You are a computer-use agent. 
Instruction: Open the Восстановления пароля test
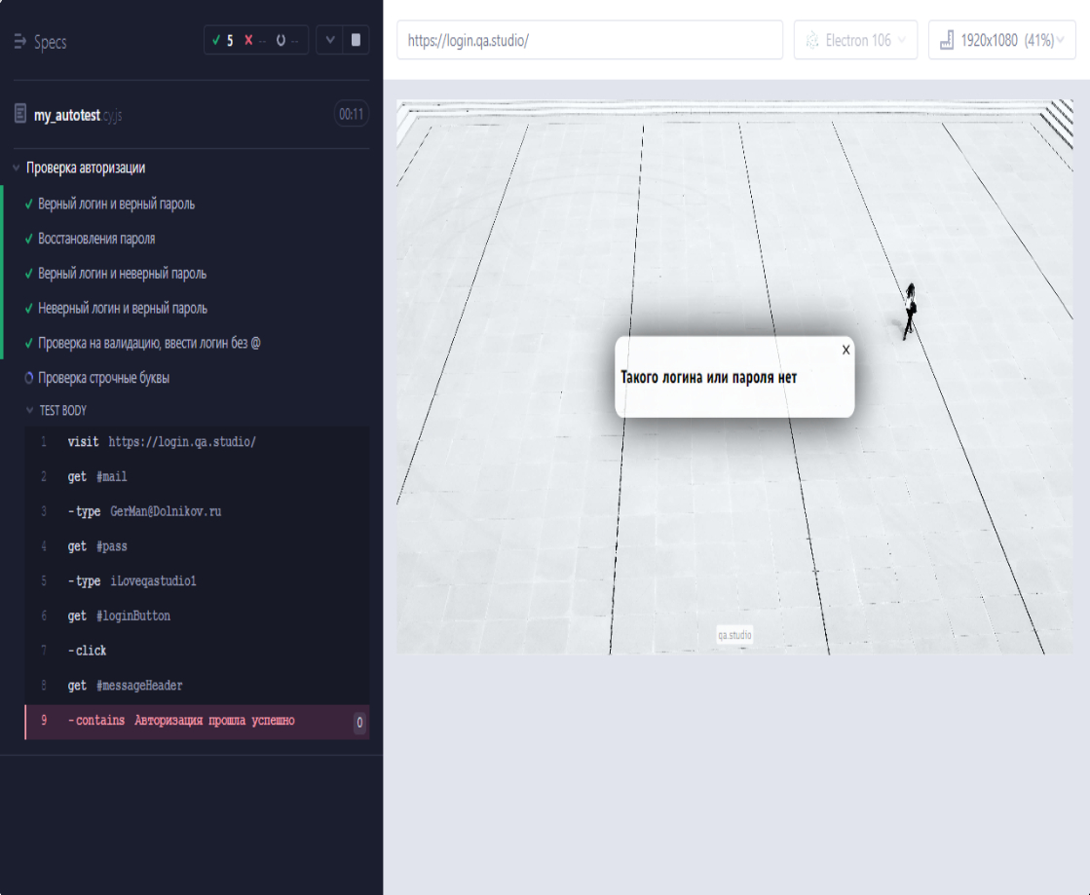click(x=96, y=239)
